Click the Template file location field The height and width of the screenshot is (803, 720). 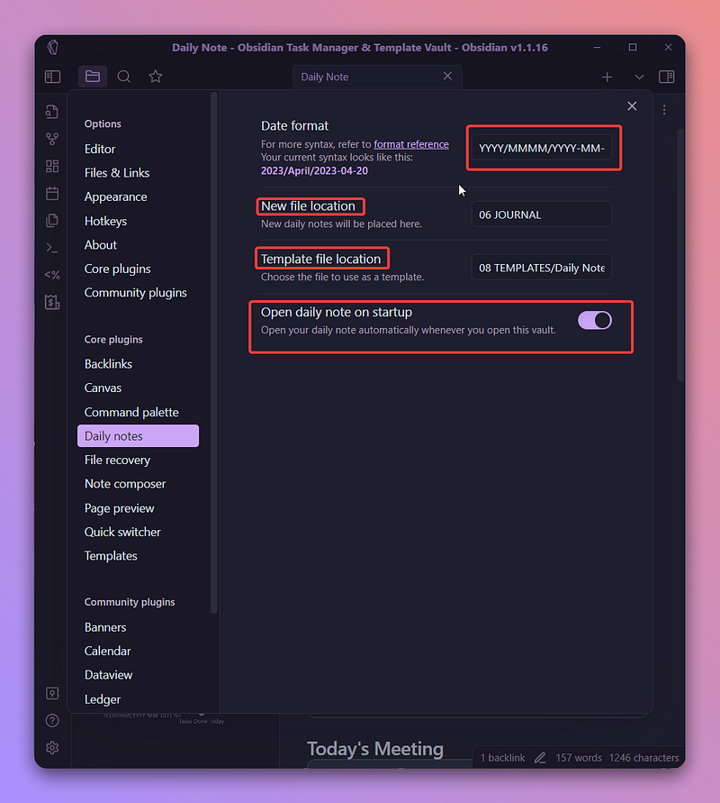[542, 268]
